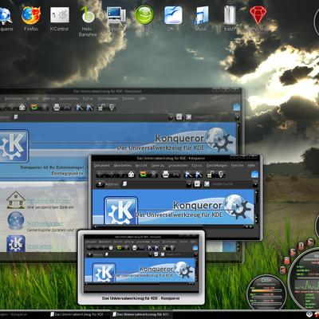Open the Persönlicher Ordner link
Viewport: 319px width, 319px height.
(x=49, y=201)
